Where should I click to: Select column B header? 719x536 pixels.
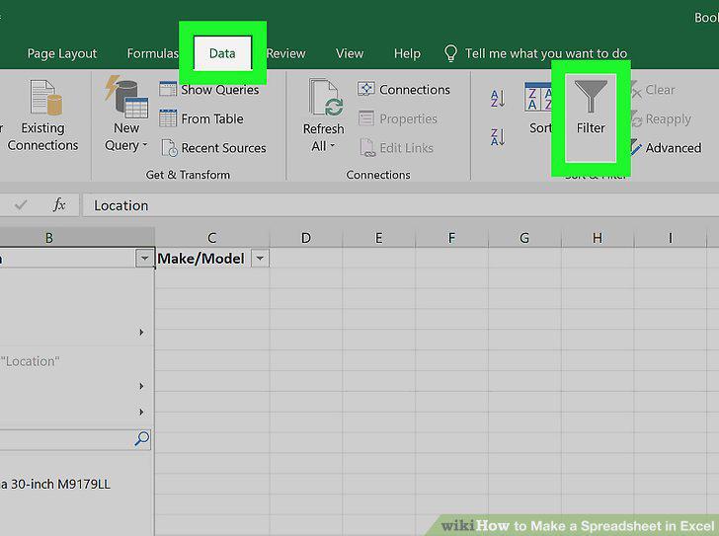pyautogui.click(x=77, y=238)
